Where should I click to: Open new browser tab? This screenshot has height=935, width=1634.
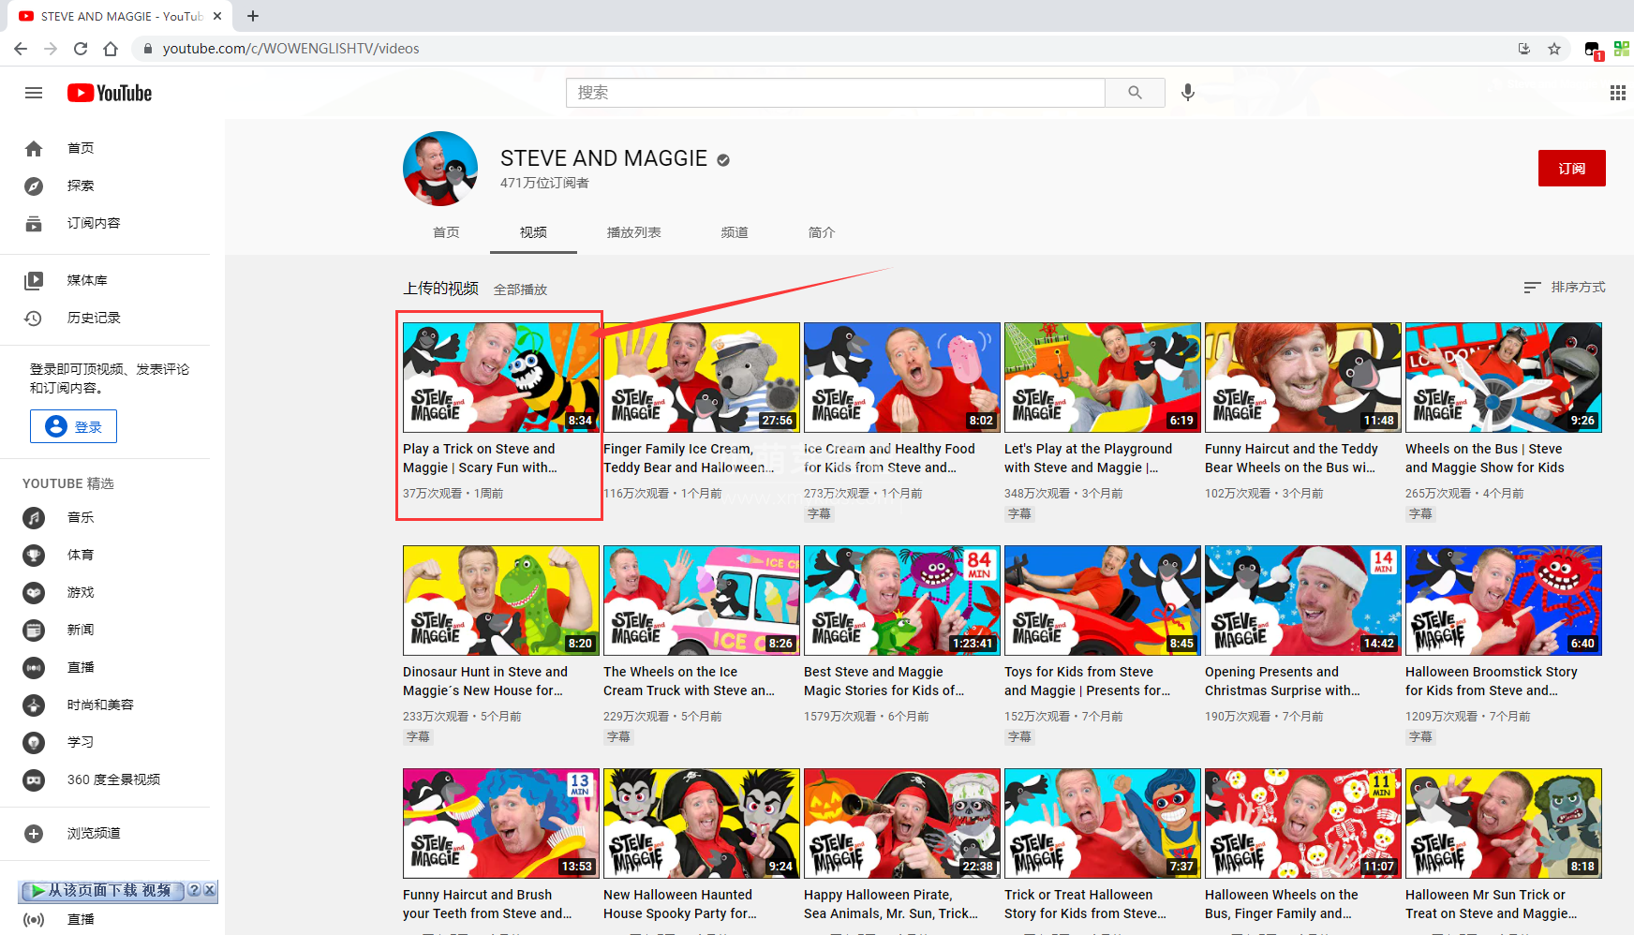(253, 16)
